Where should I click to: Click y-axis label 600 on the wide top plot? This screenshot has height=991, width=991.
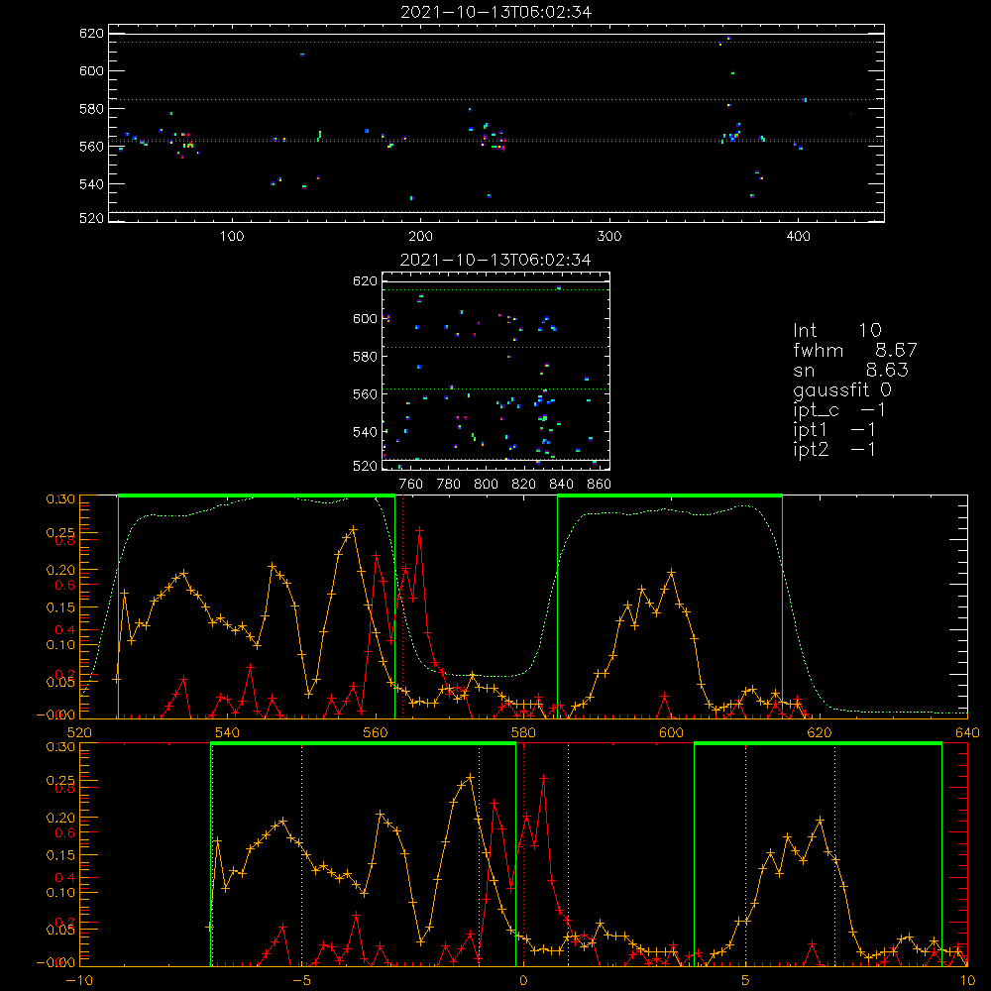(91, 70)
